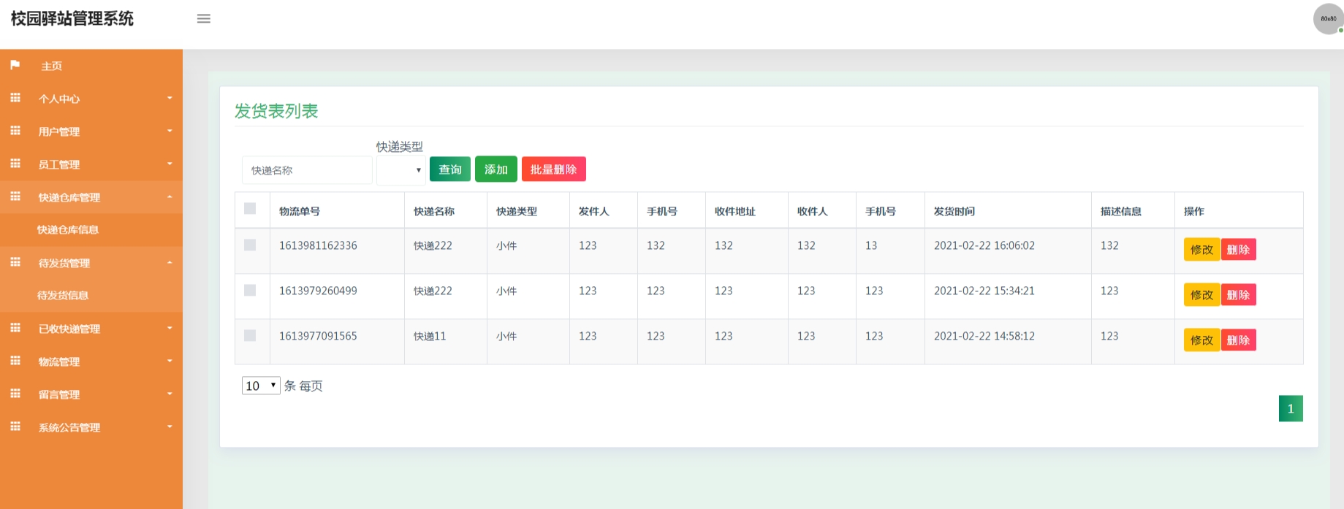Click the grid icon next to 个人中心
The image size is (1344, 509).
[x=15, y=98]
